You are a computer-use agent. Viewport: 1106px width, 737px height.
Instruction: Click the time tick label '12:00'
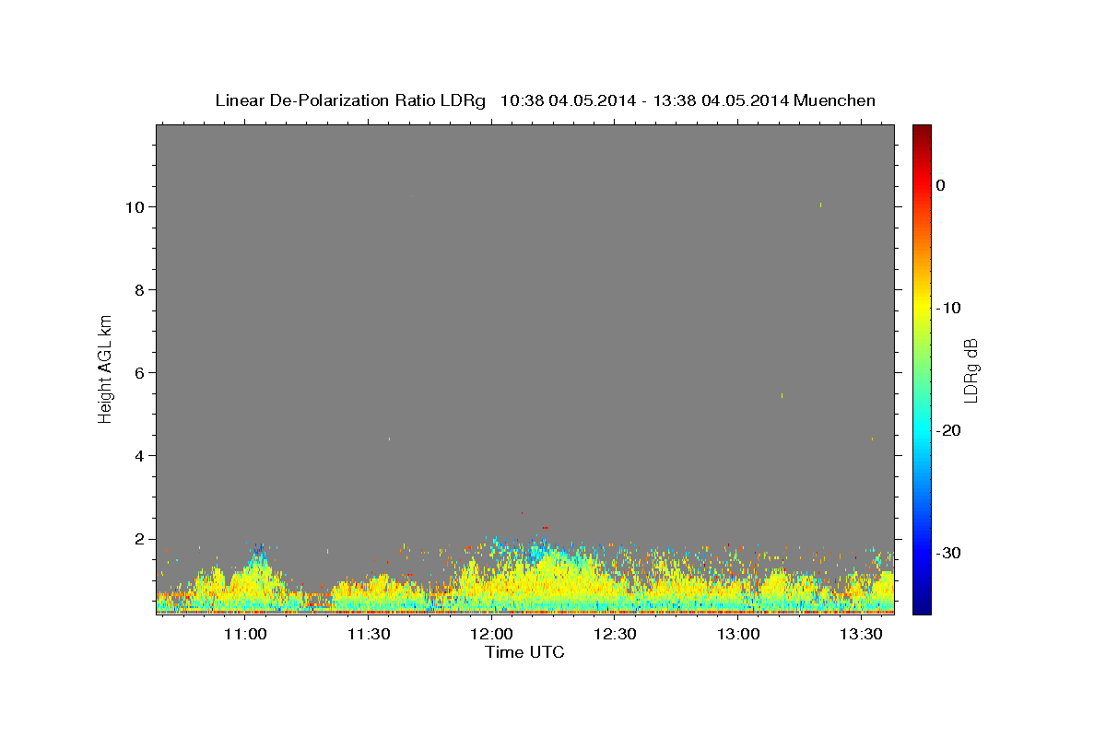pyautogui.click(x=492, y=634)
